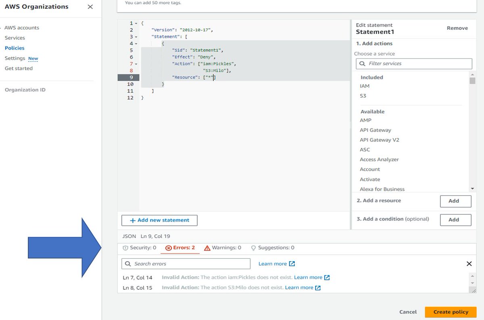Click the shield icon beside Security
Image resolution: width=484 pixels, height=320 pixels.
pos(125,248)
